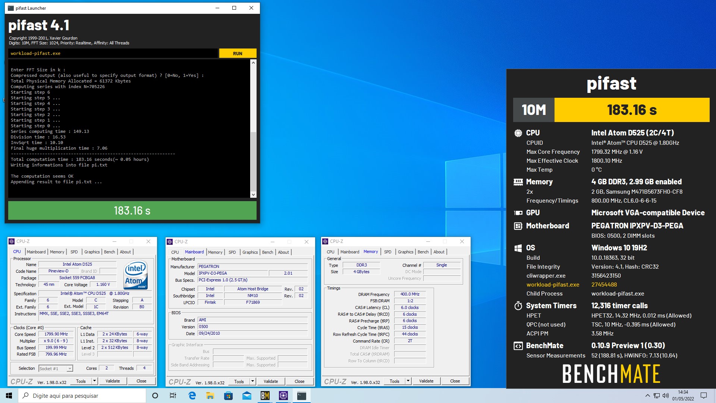Click the taskbar clock showing 14:34
The image size is (716, 403).
coord(683,396)
